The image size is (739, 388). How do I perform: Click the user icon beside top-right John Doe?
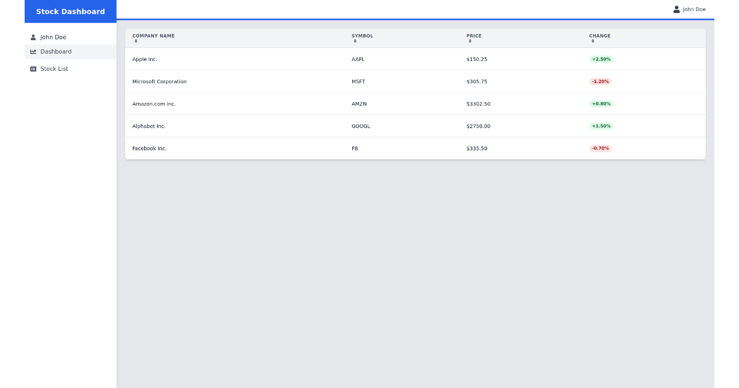coord(676,9)
